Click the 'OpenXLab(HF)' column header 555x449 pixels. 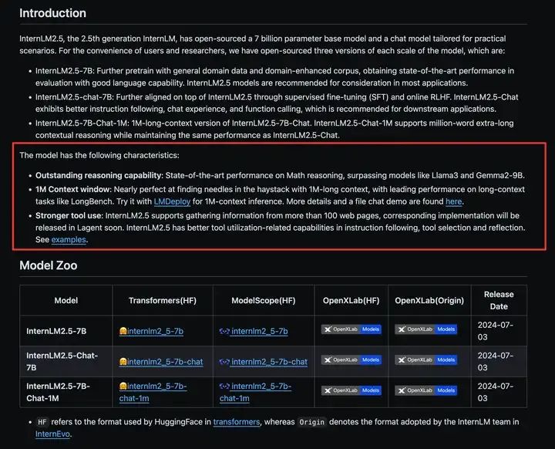tap(351, 301)
